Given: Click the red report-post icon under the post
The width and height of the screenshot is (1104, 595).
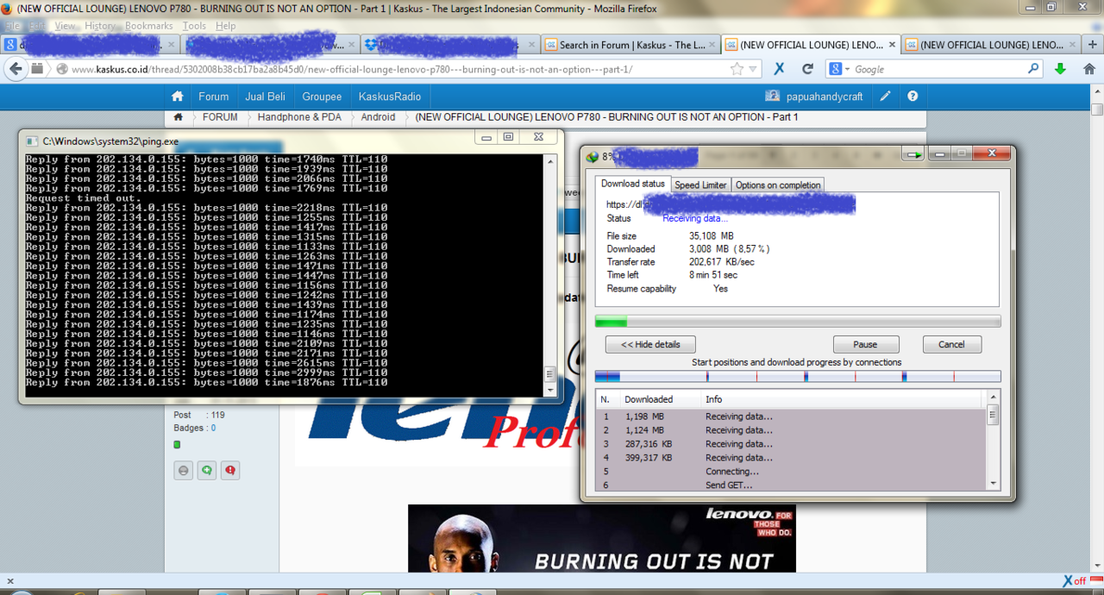Looking at the screenshot, I should coord(231,470).
